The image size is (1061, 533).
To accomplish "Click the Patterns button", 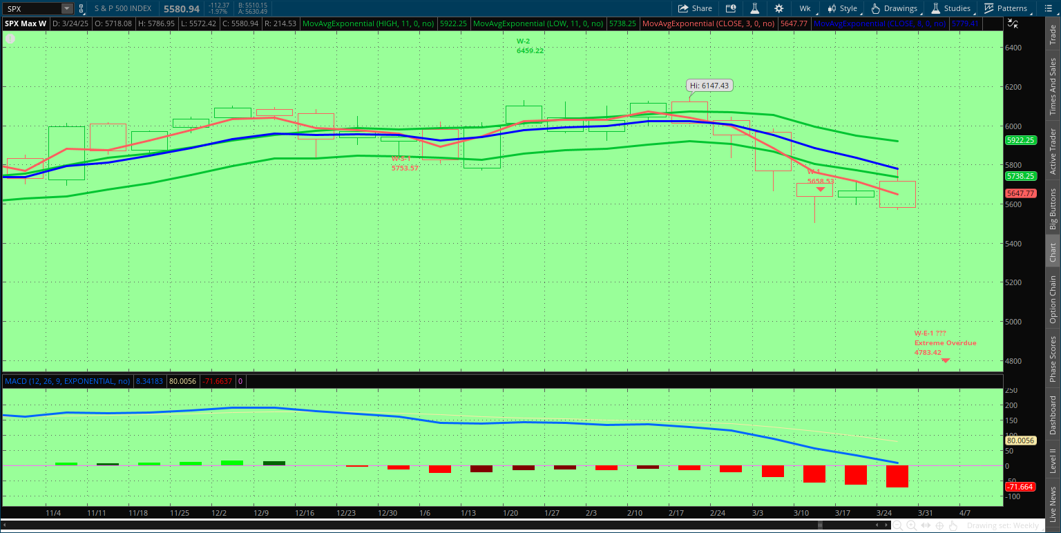I will pyautogui.click(x=1006, y=8).
